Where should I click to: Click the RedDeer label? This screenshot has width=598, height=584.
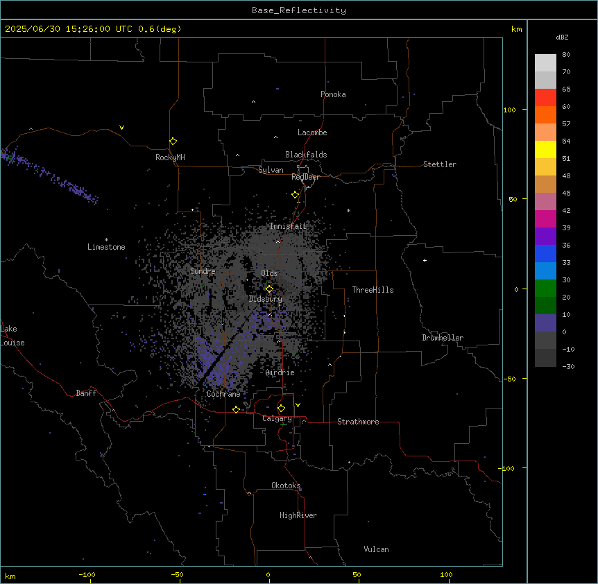pyautogui.click(x=305, y=177)
